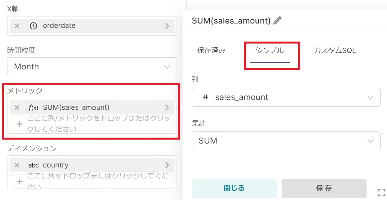Expand the orderdate column options arrow
Screen dimensions: 387x200
coord(167,26)
